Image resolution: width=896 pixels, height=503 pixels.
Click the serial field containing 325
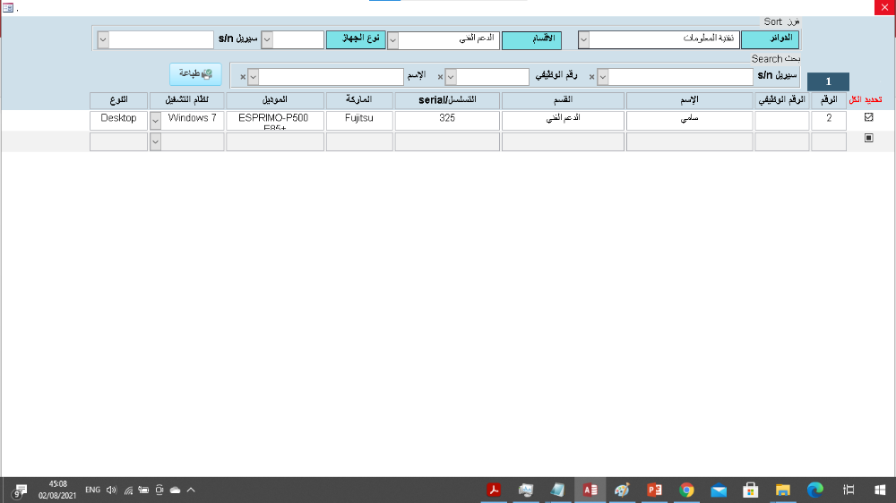pyautogui.click(x=447, y=120)
